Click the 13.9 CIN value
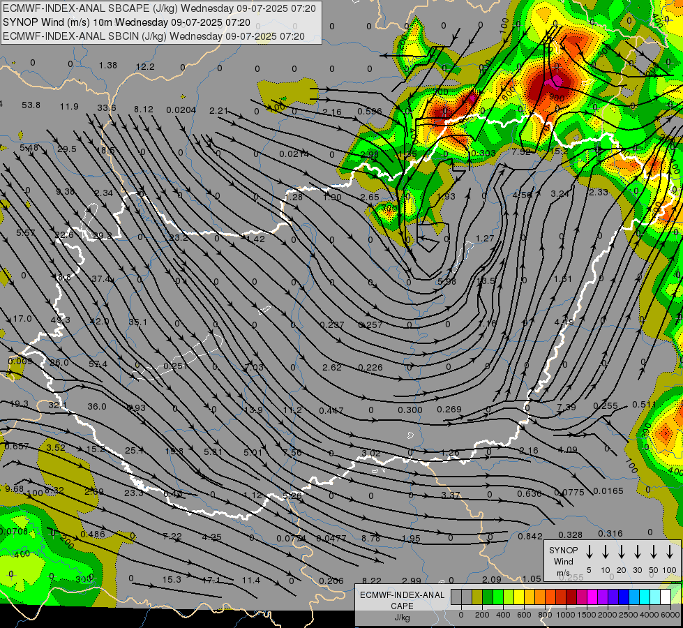 point(253,410)
